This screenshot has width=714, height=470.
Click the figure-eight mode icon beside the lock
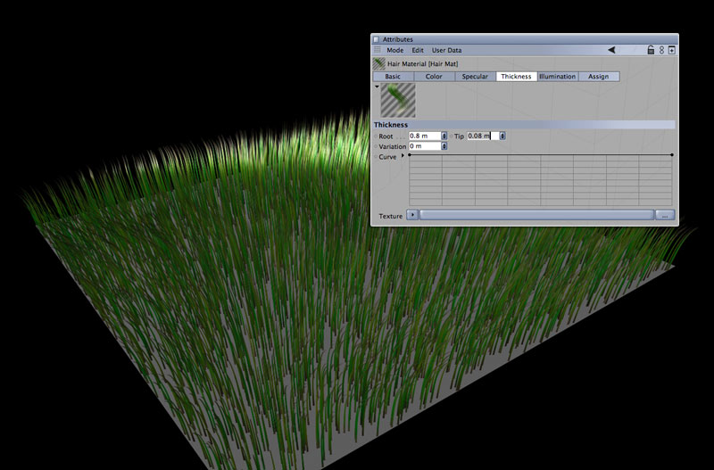pos(661,51)
